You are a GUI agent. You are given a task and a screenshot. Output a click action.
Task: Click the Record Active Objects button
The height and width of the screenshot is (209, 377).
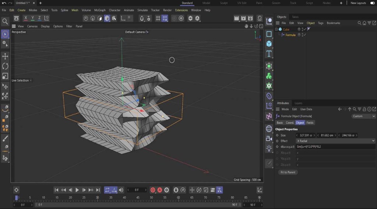click(153, 190)
